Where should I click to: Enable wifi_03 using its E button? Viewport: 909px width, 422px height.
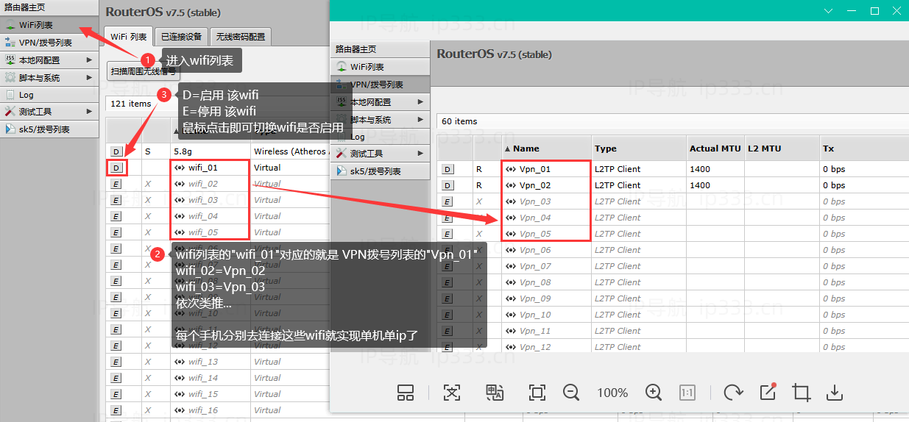(116, 200)
